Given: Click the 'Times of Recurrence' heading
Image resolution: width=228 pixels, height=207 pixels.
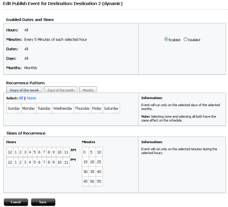Looking at the screenshot, I should [26, 133].
